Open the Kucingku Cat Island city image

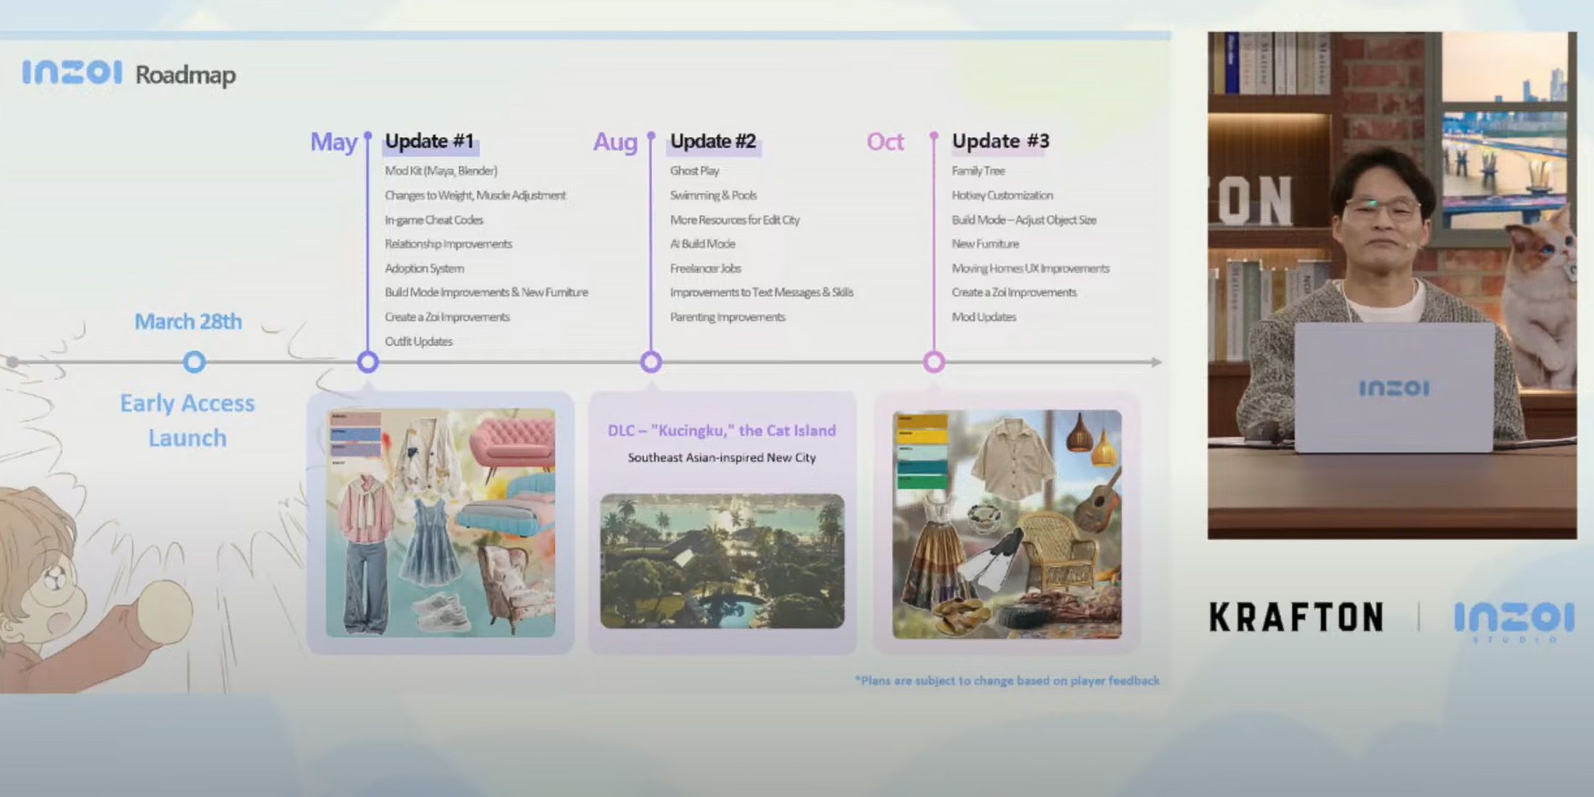[722, 561]
